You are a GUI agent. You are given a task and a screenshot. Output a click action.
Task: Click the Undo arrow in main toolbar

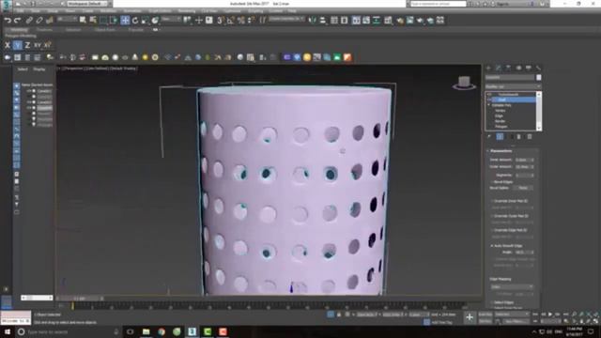(8, 21)
